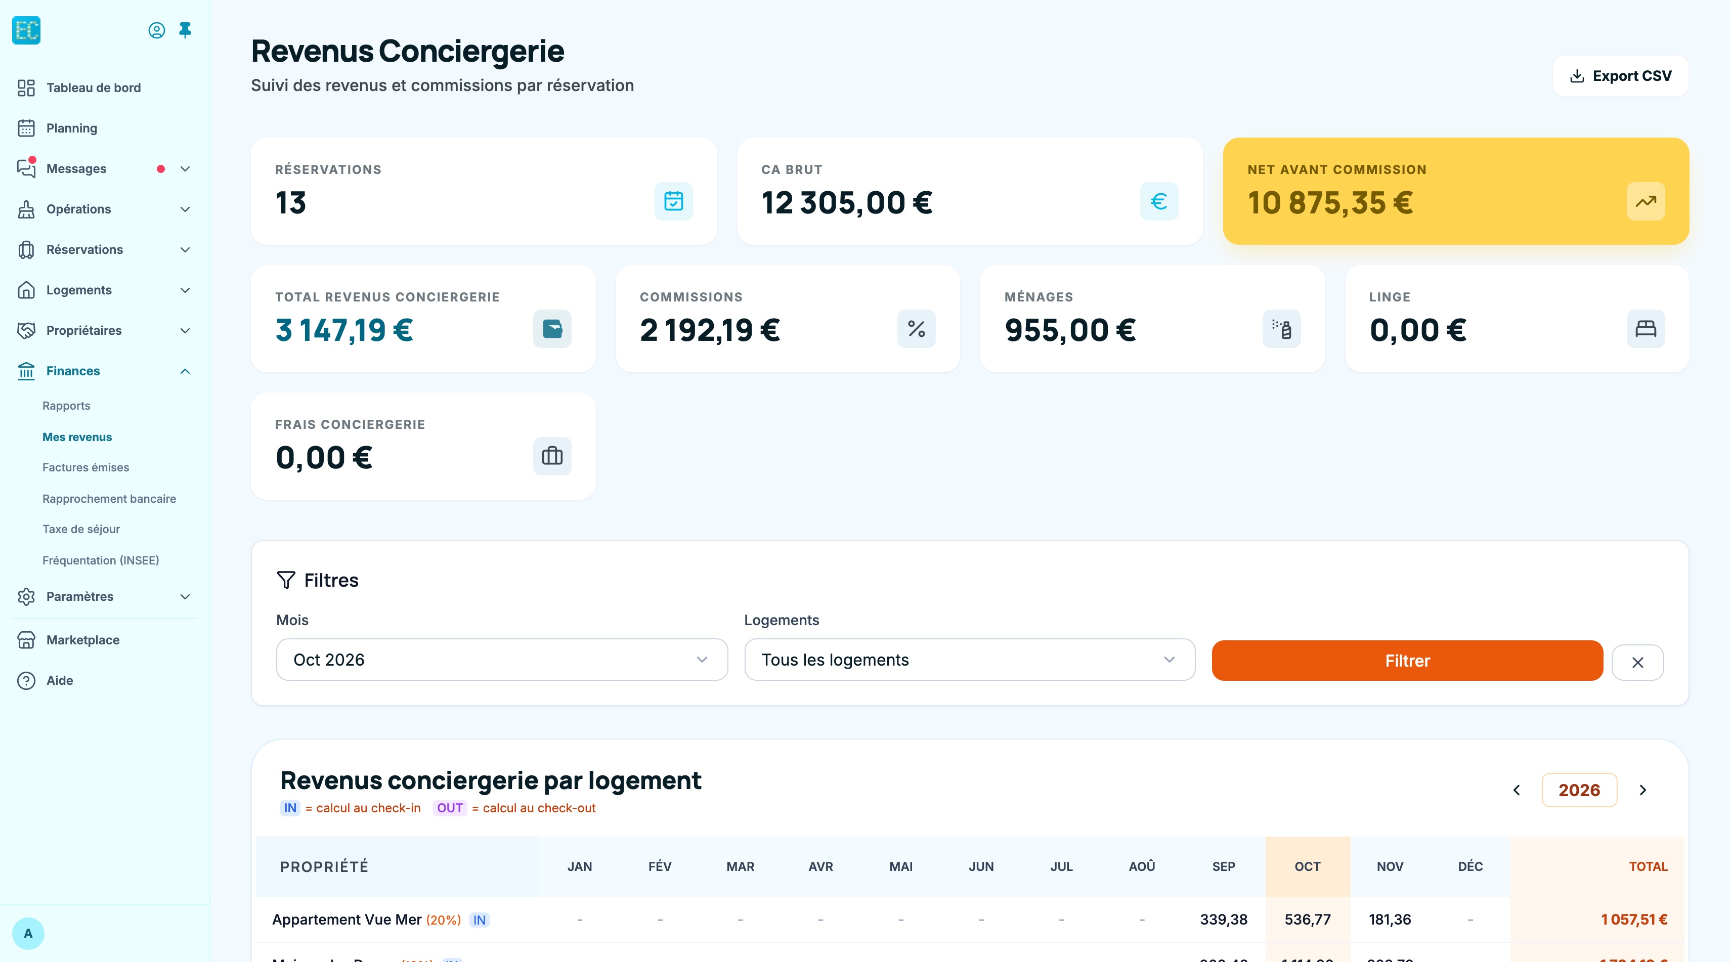This screenshot has width=1730, height=962.
Task: Open Factures émises
Action: (x=85, y=467)
